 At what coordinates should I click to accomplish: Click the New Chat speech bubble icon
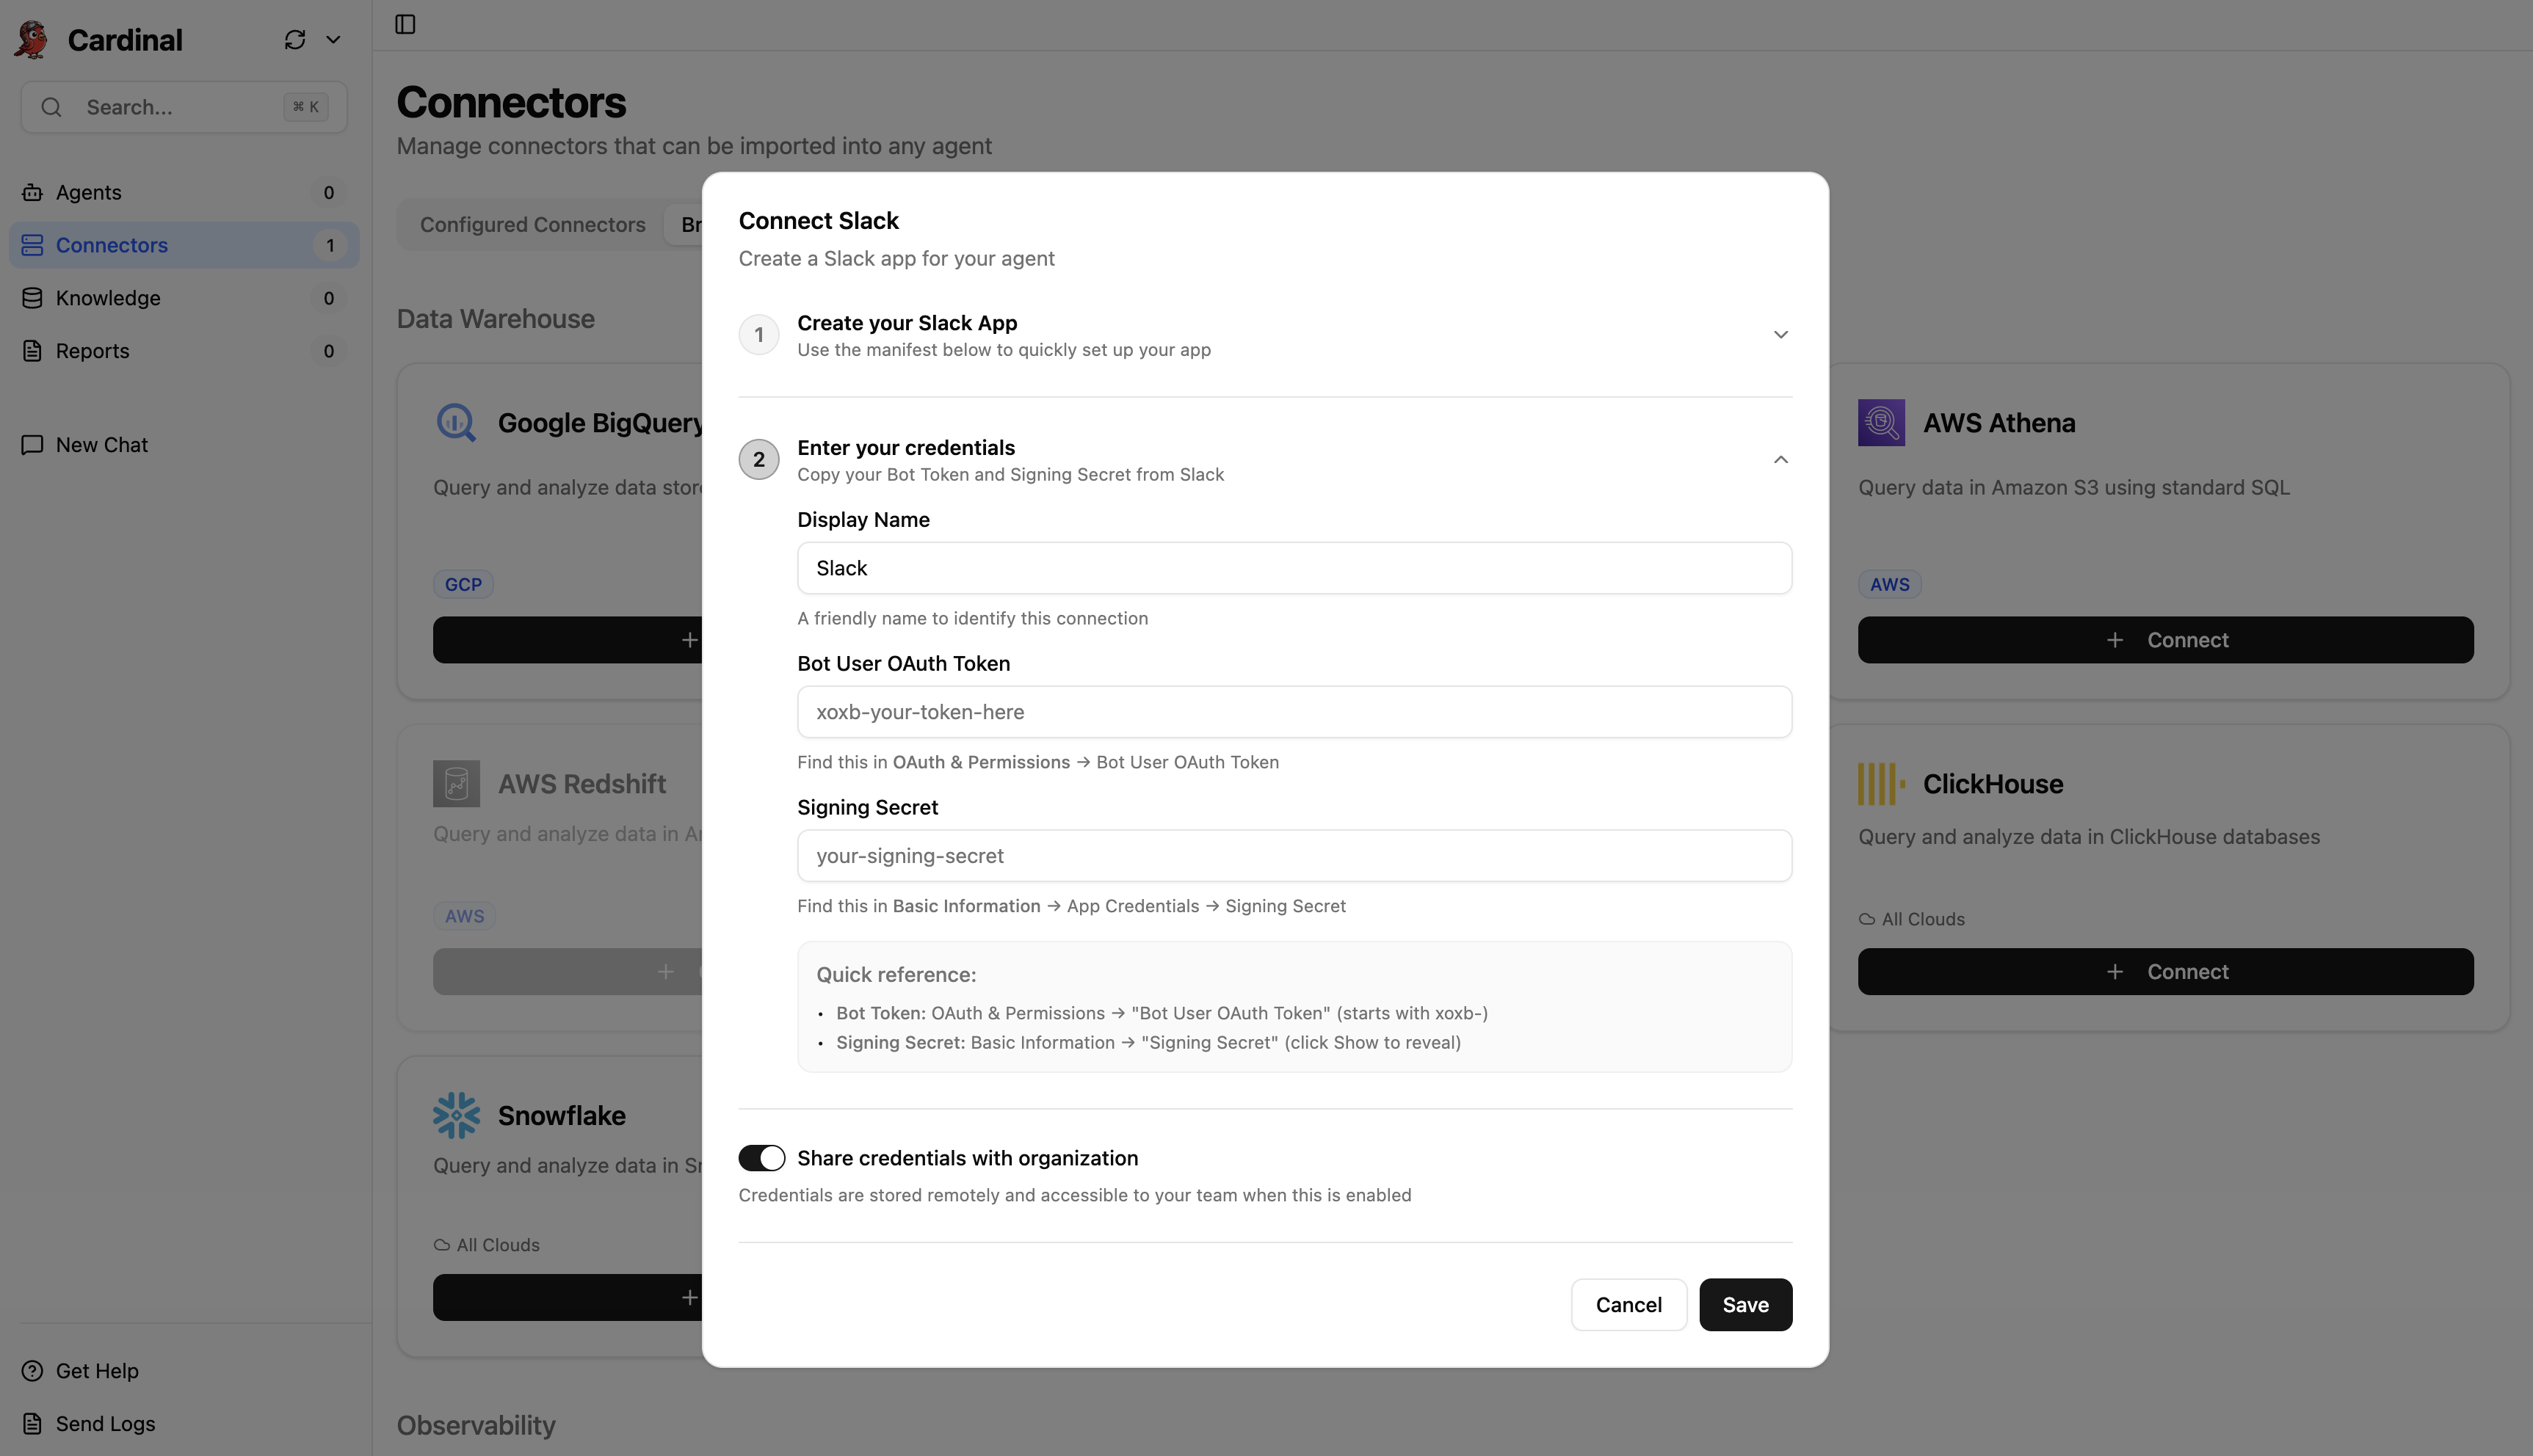click(32, 444)
